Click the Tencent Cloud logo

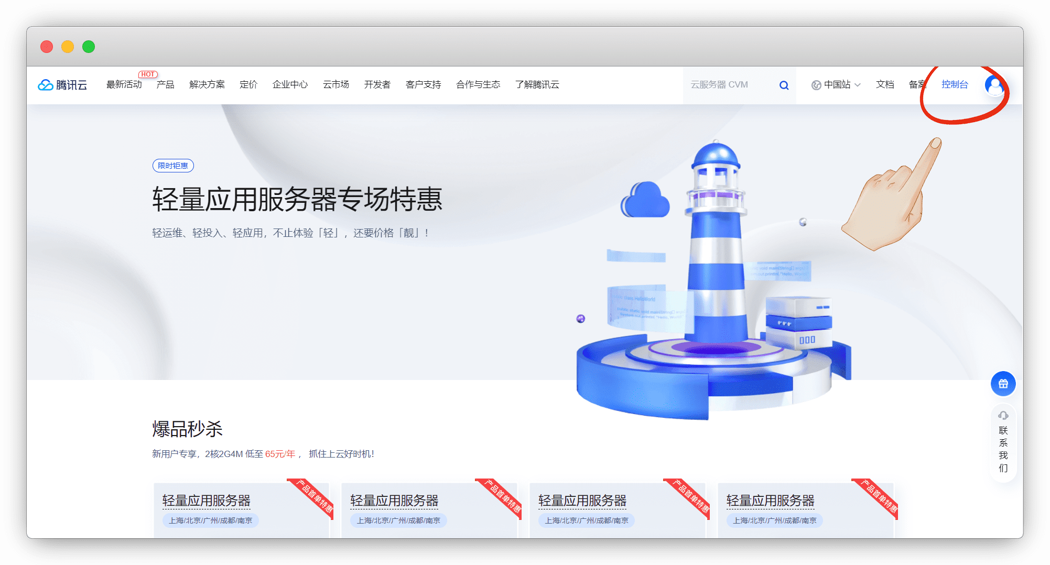(x=62, y=85)
